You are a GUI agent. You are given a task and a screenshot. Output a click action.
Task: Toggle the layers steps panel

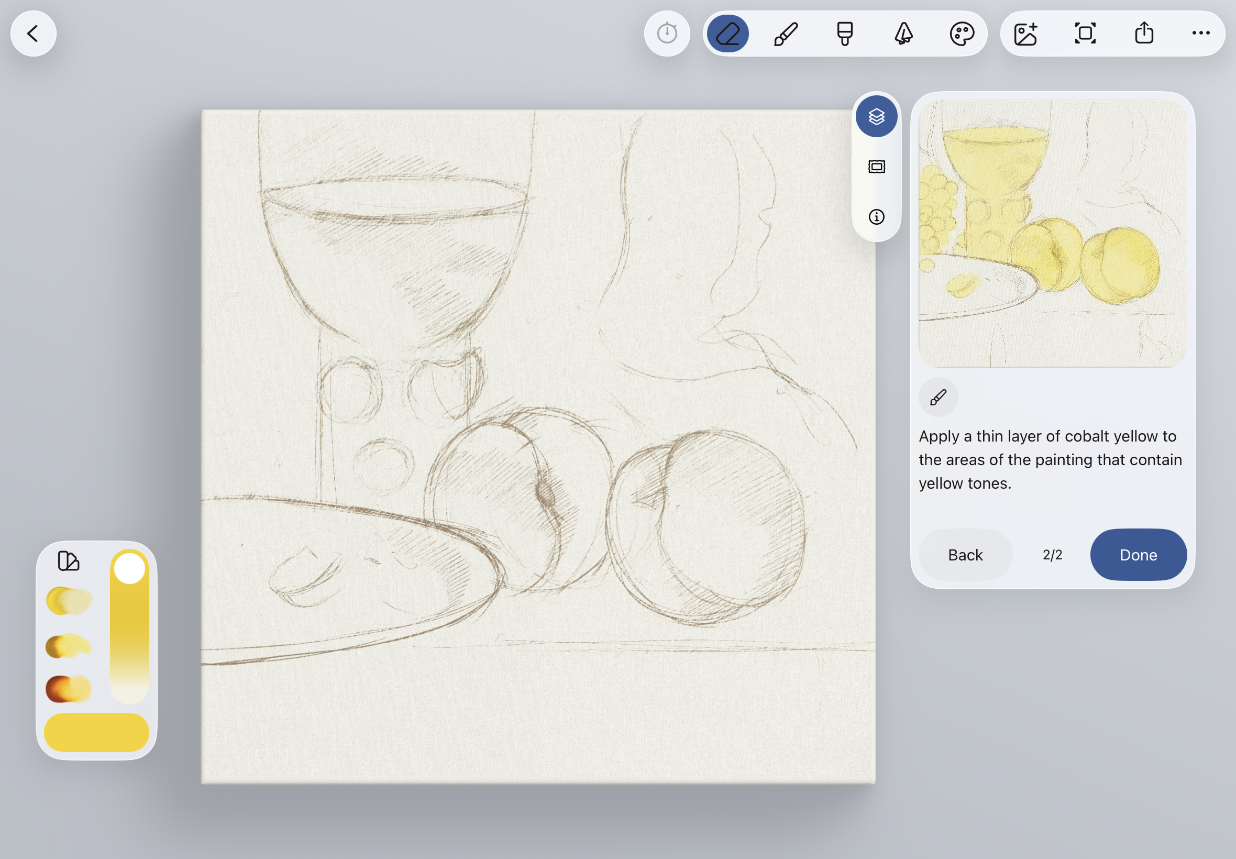[877, 116]
